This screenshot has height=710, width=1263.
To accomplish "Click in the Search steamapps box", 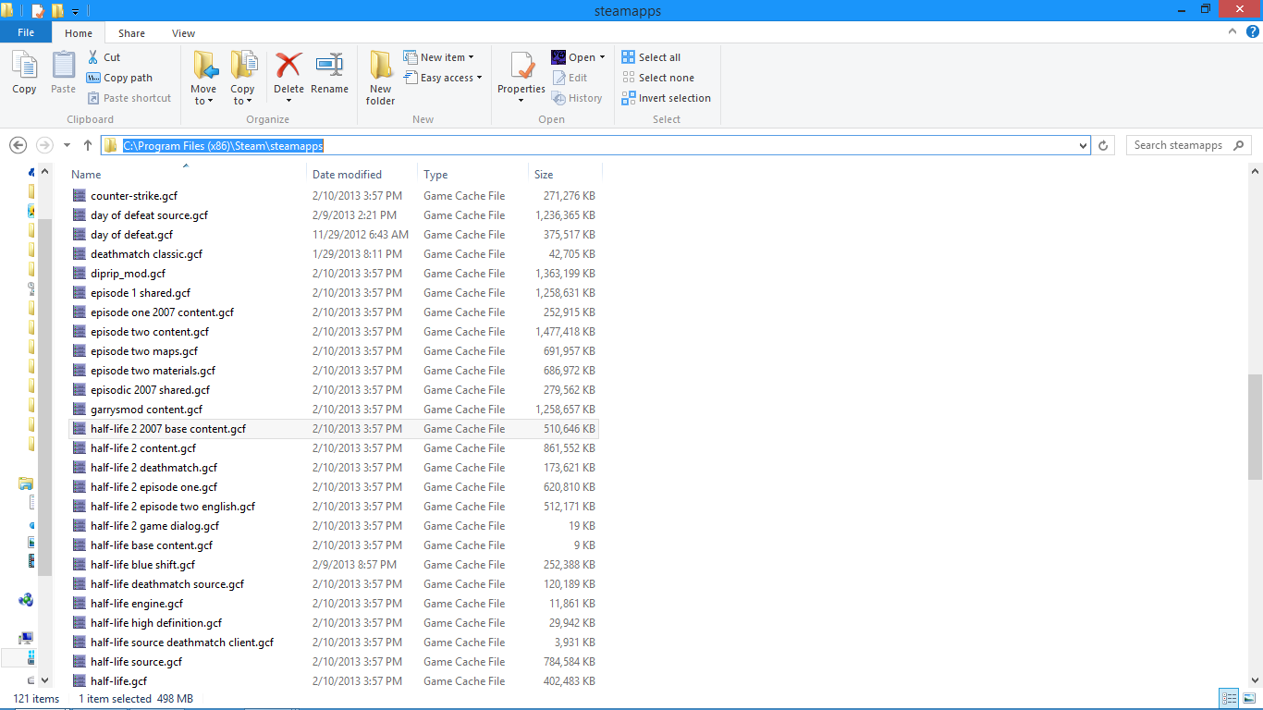I will point(1188,145).
